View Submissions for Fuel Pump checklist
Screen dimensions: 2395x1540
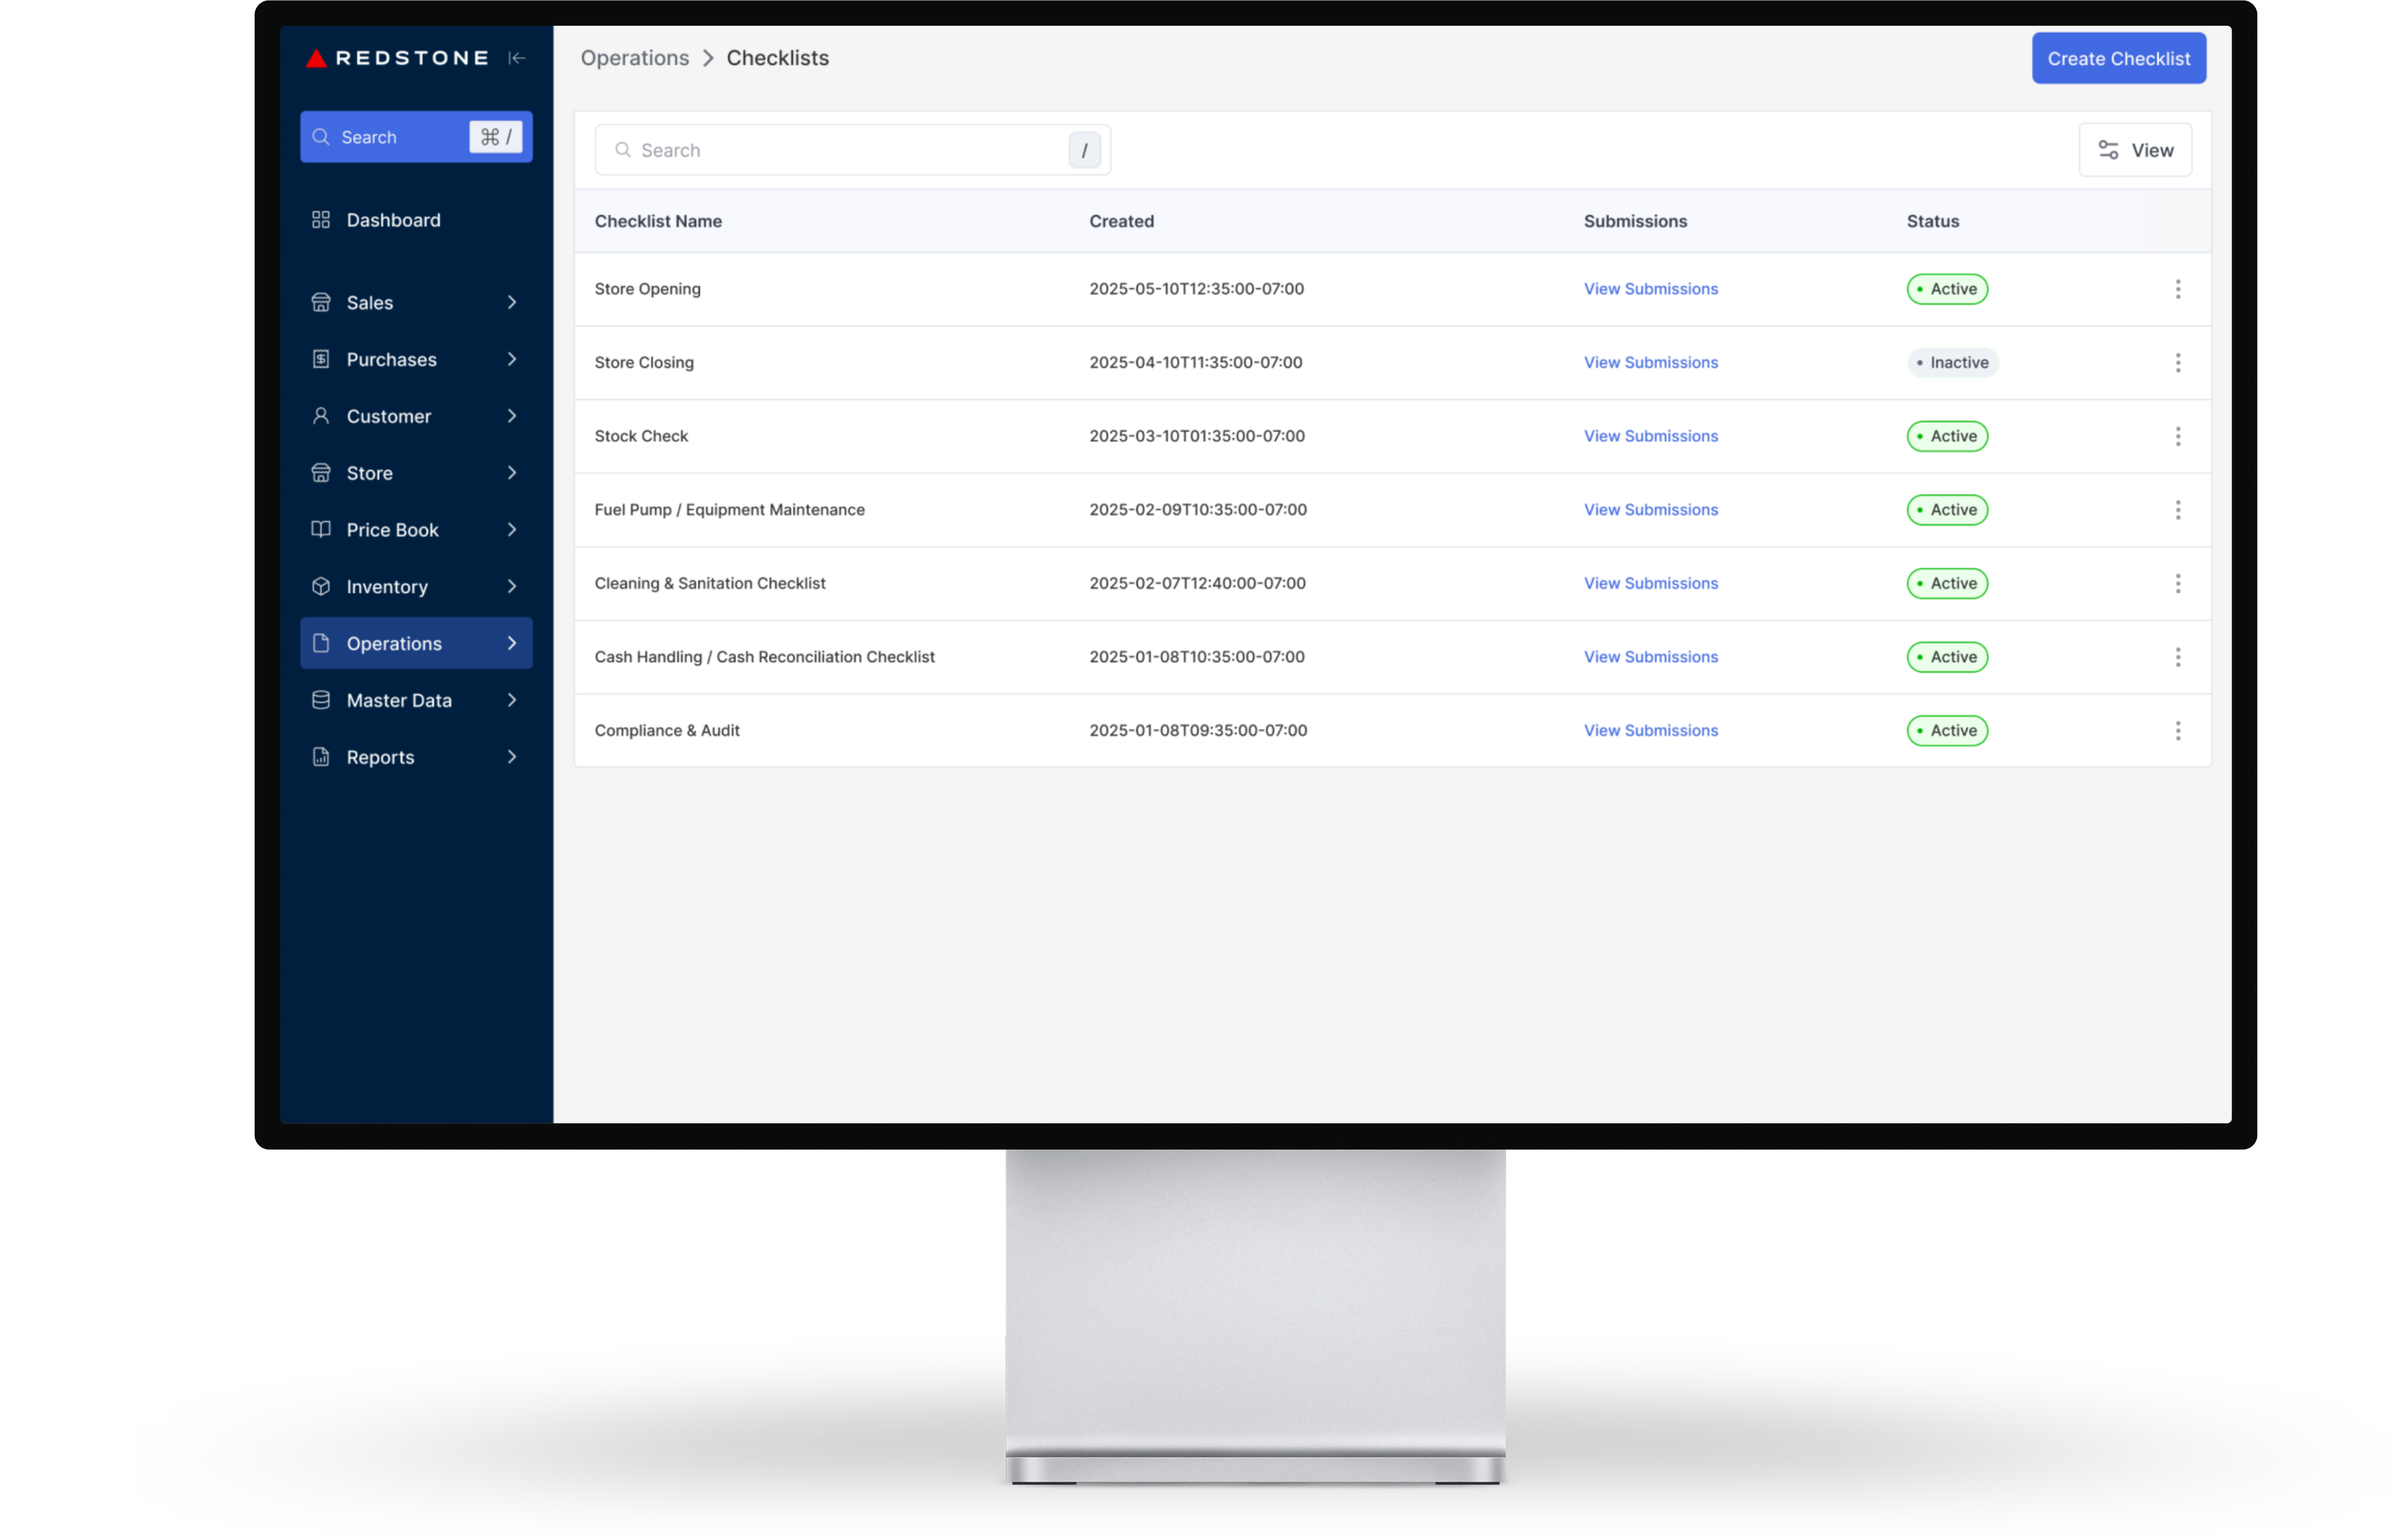click(x=1650, y=510)
